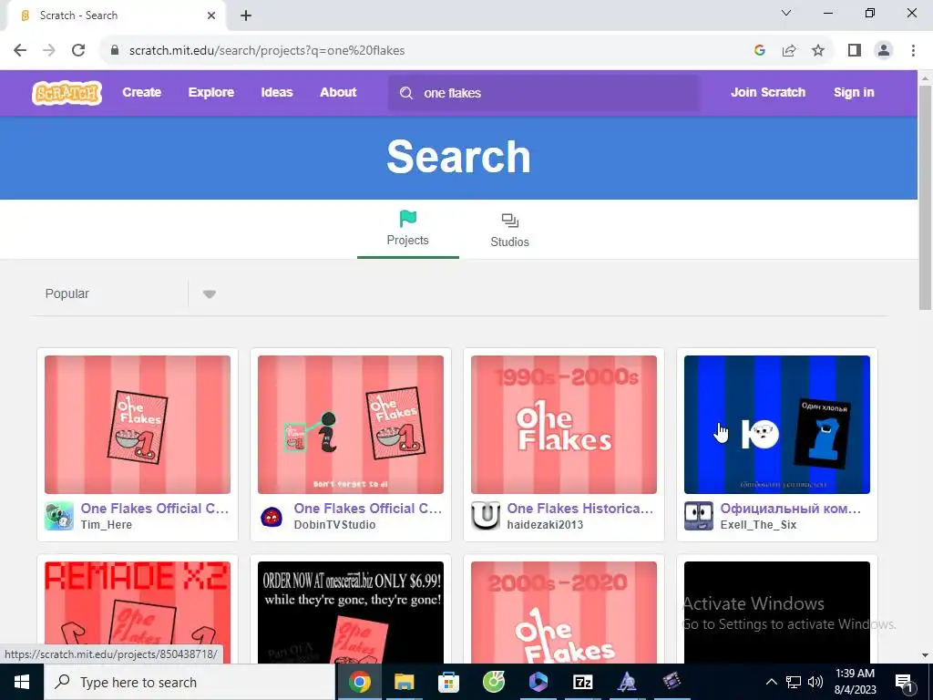This screenshot has height=700, width=933.
Task: Click the dropdown arrow next to Popular
Action: coord(209,294)
